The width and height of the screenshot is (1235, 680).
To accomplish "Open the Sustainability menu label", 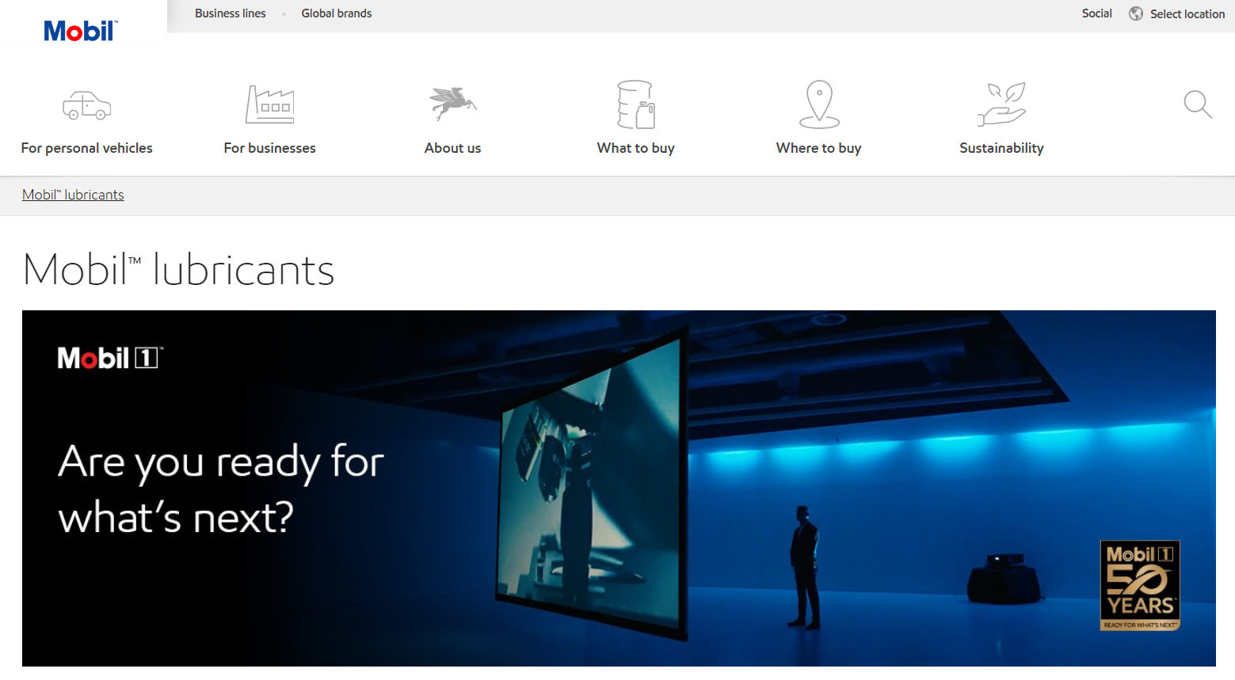I will coord(1002,148).
